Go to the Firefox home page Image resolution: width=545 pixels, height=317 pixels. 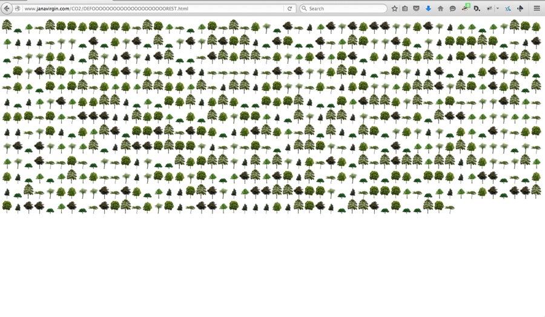point(440,8)
